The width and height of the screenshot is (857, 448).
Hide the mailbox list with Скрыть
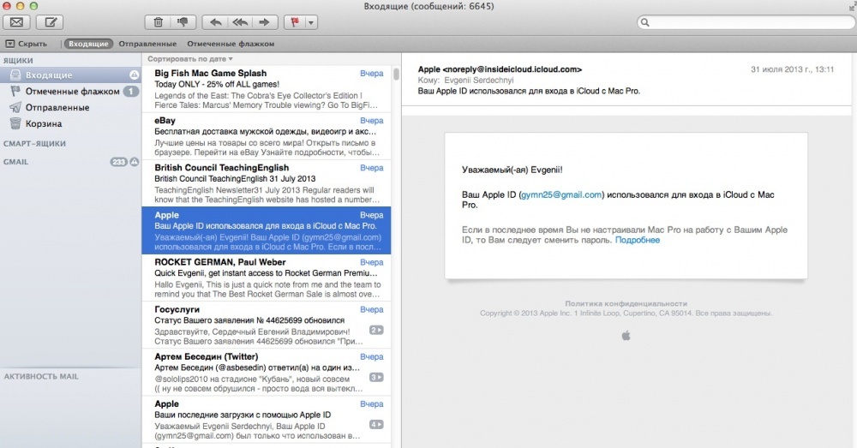tap(27, 44)
